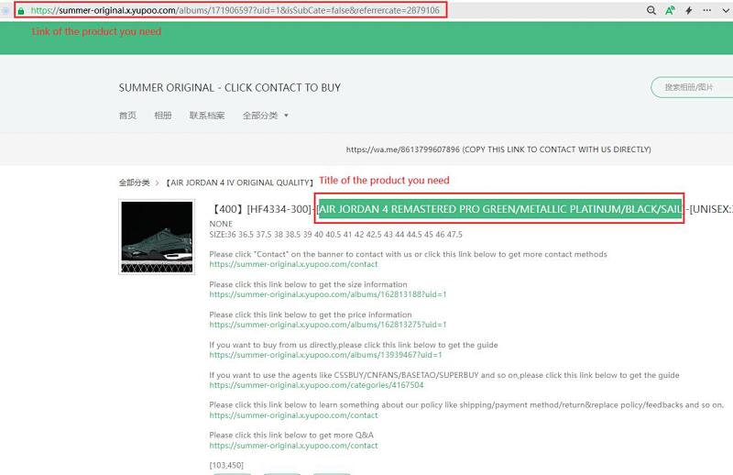
Task: Click the Air Jordan 4 shoe thumbnail
Action: click(x=157, y=237)
